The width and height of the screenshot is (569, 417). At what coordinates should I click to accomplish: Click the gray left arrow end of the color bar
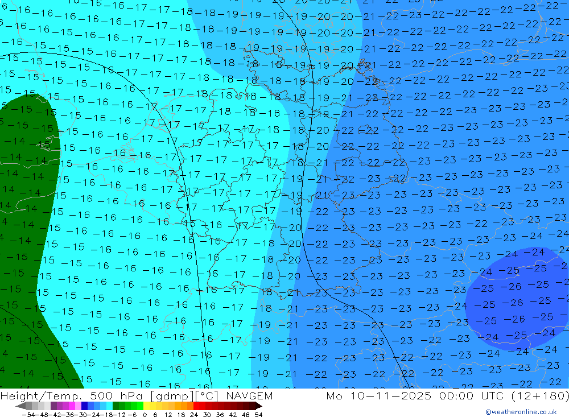(x=20, y=406)
